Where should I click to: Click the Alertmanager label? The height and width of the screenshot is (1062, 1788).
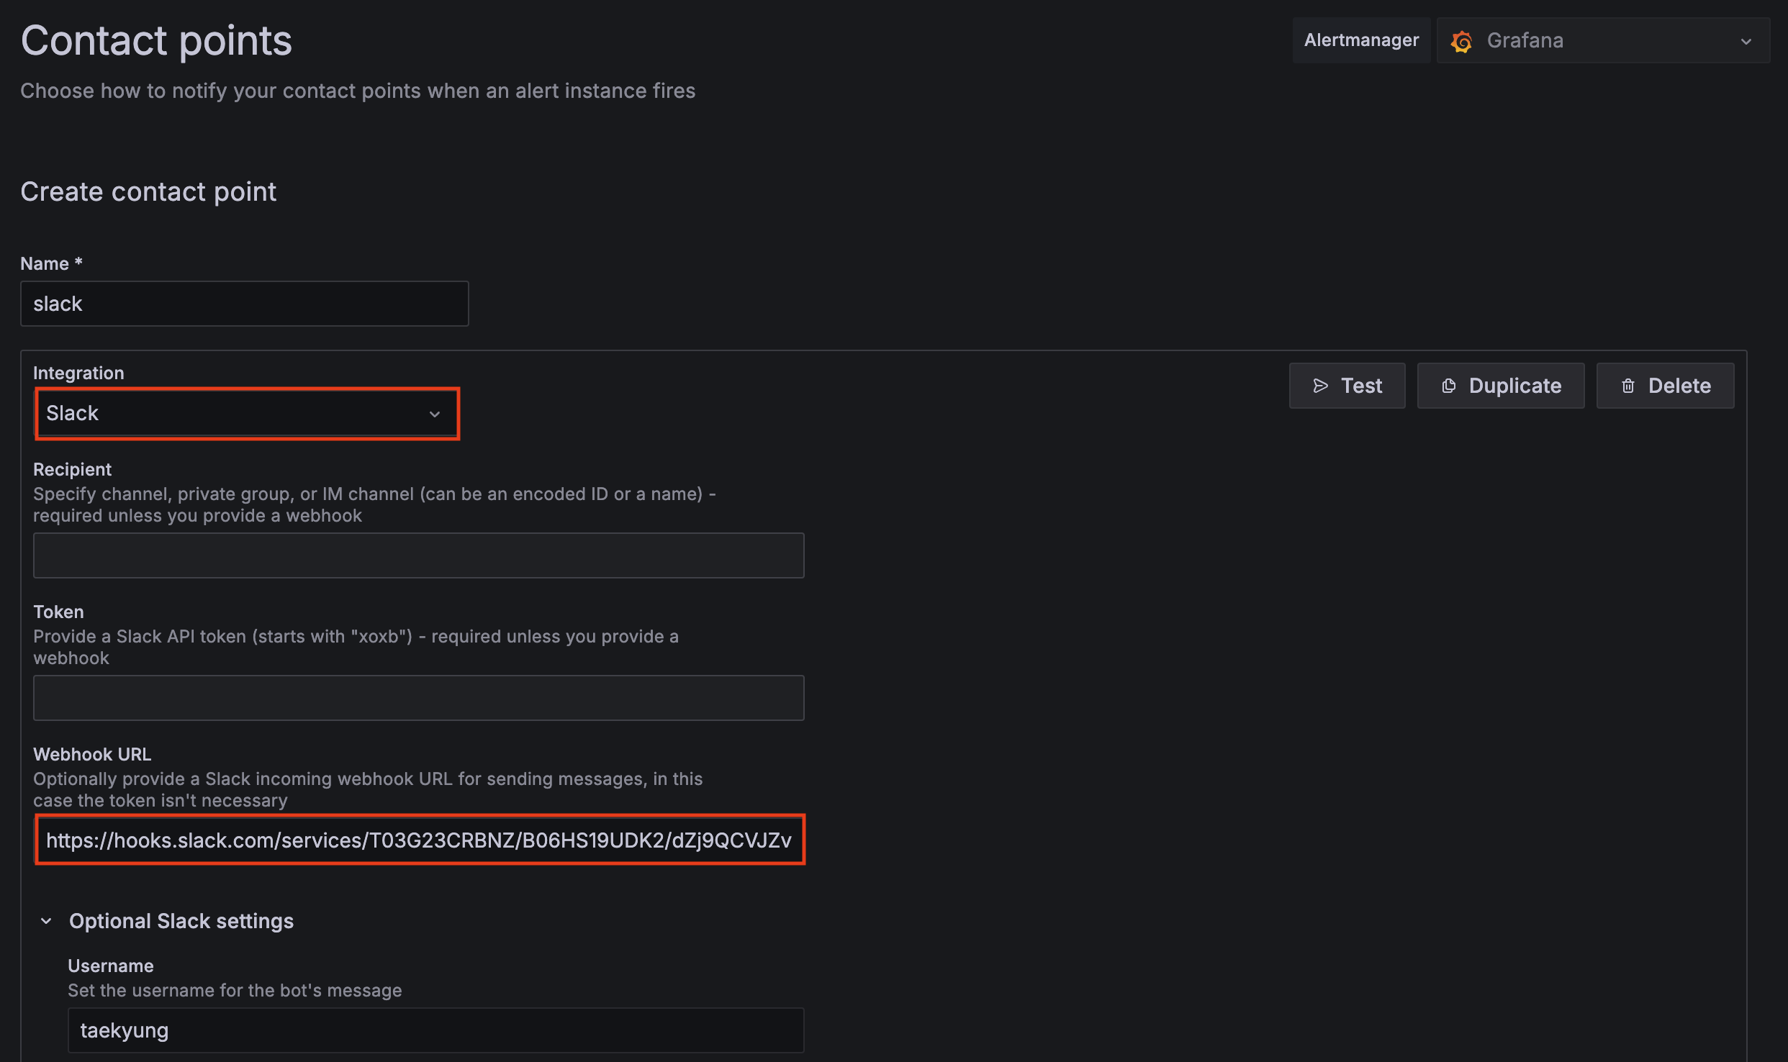[x=1361, y=40]
